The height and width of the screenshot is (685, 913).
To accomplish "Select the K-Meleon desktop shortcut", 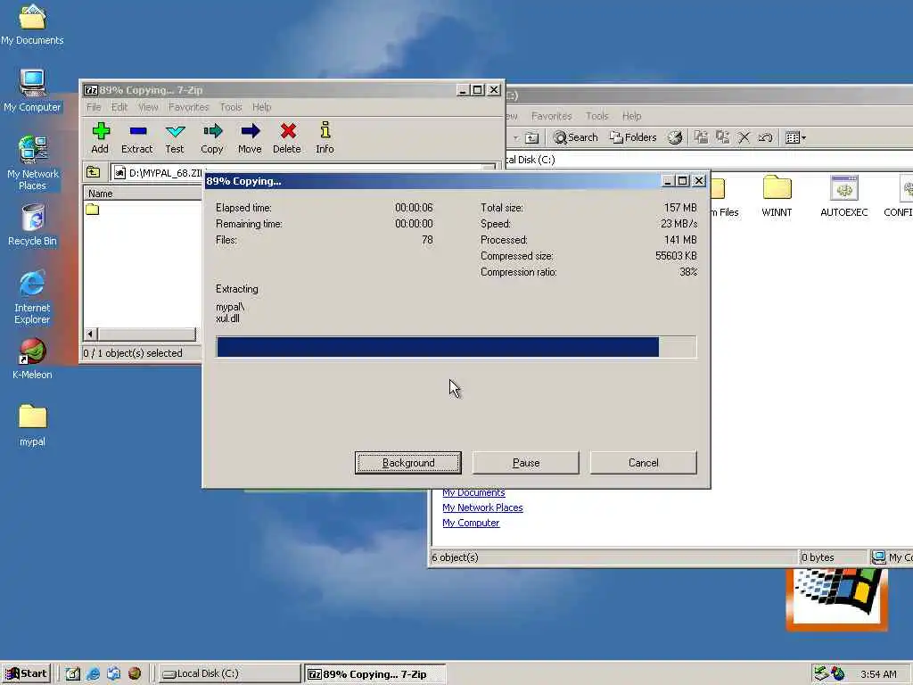I will click(x=32, y=359).
